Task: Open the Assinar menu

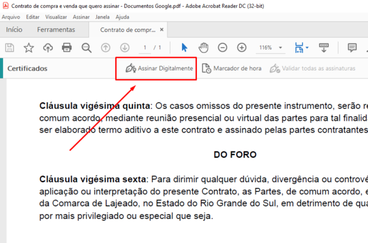Action: coord(81,17)
